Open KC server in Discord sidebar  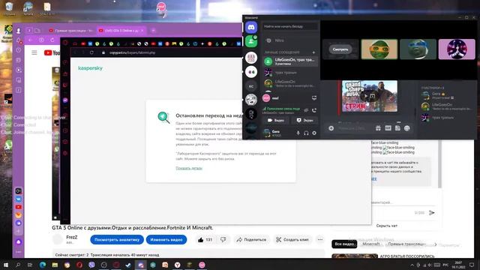click(x=251, y=86)
